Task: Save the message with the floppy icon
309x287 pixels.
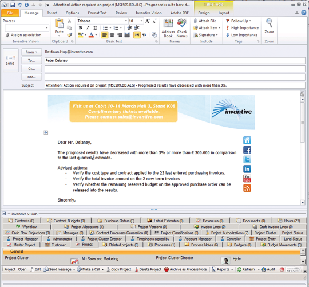Action: point(13,5)
